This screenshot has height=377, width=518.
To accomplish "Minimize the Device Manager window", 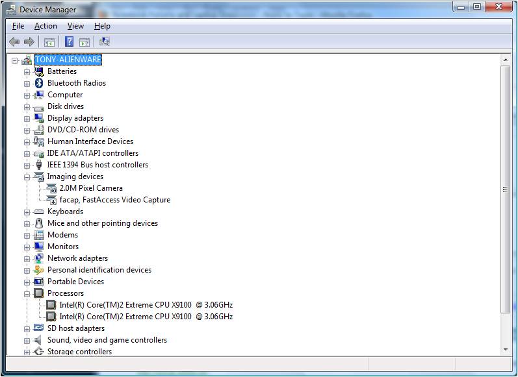I will (x=461, y=7).
